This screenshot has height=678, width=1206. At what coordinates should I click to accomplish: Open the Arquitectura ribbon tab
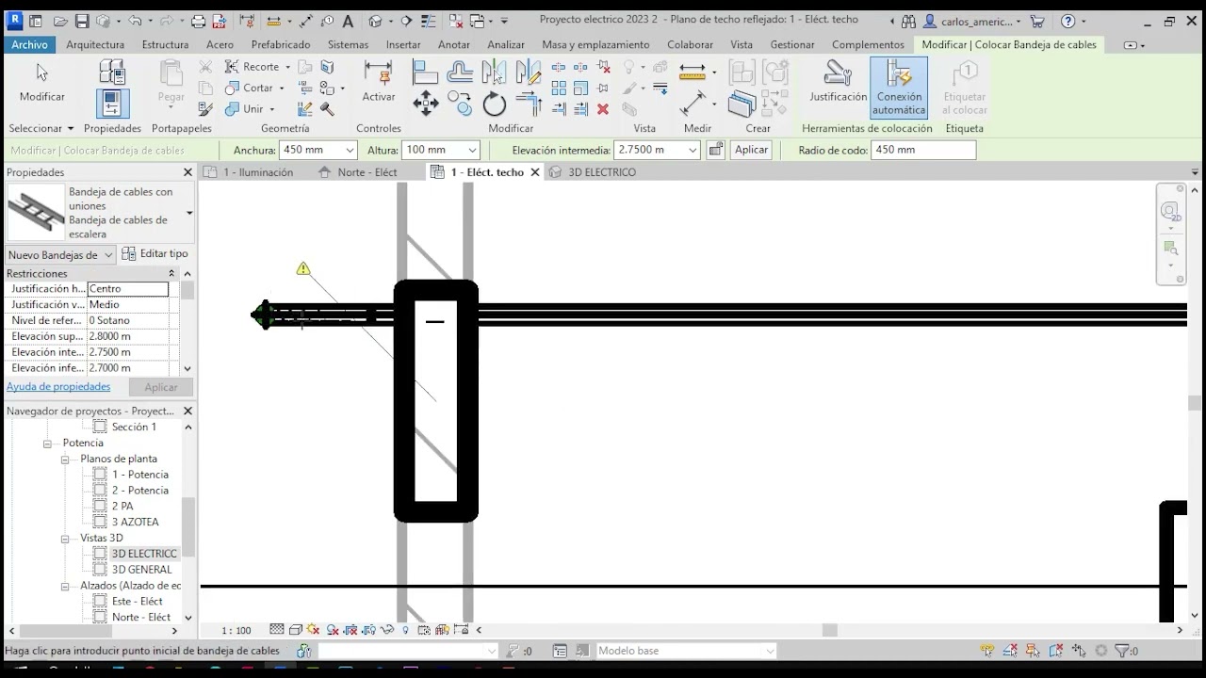click(x=95, y=44)
